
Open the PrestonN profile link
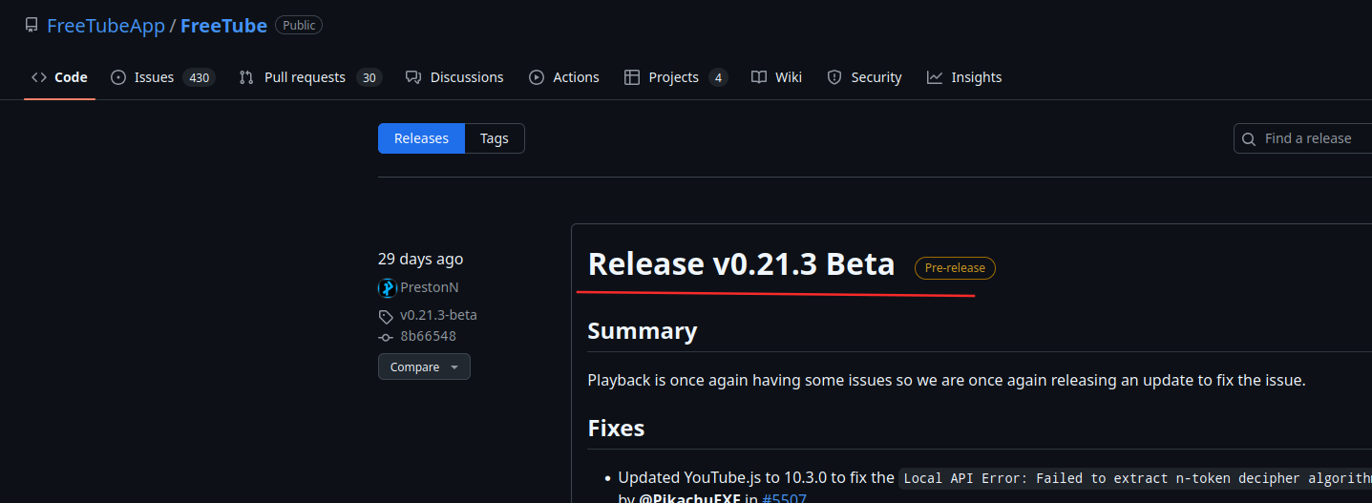pos(430,287)
